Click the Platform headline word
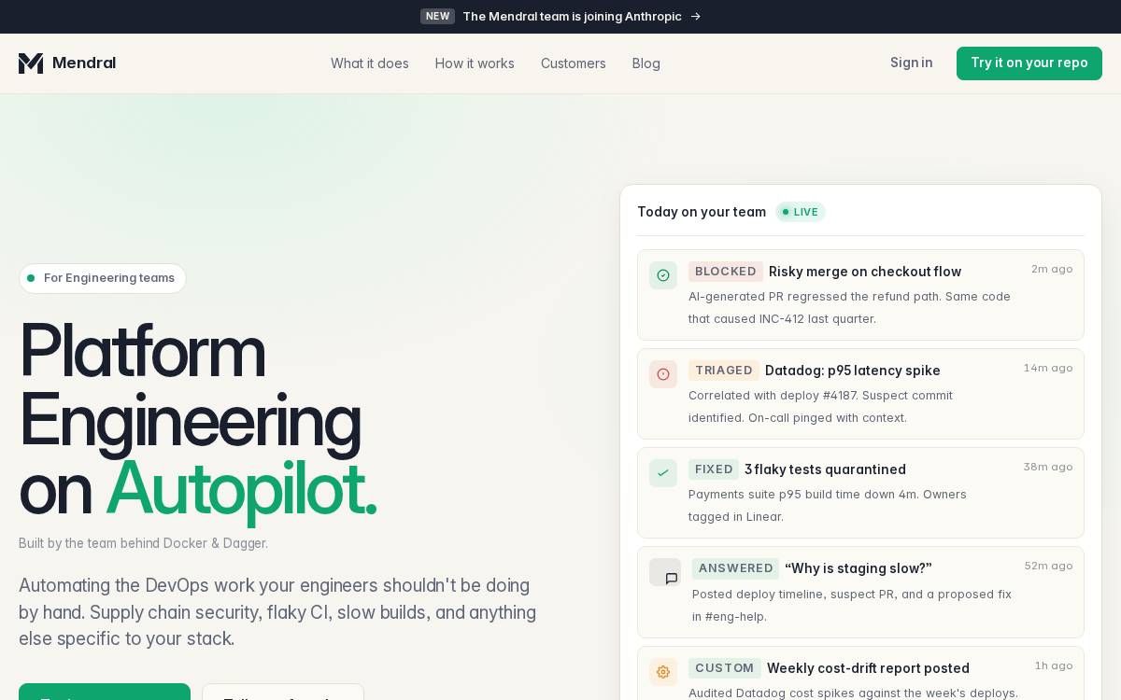This screenshot has height=700, width=1121. (x=142, y=351)
